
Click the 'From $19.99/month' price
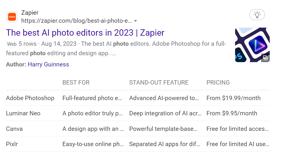click(233, 98)
